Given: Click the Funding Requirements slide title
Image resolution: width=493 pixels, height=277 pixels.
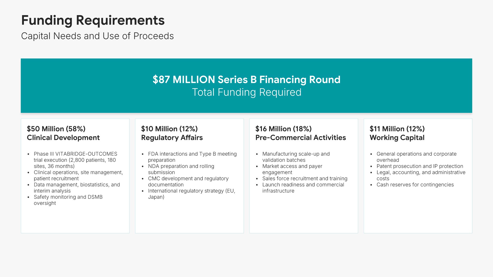Looking at the screenshot, I should 93,20.
